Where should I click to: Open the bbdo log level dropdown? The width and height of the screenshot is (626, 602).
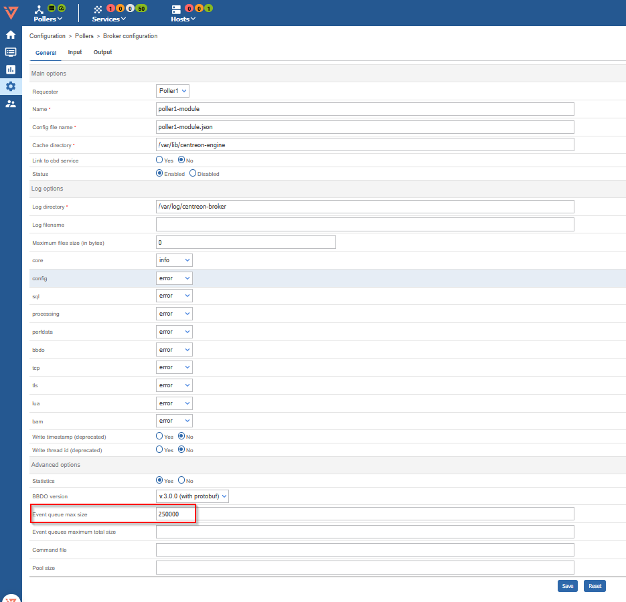(174, 349)
